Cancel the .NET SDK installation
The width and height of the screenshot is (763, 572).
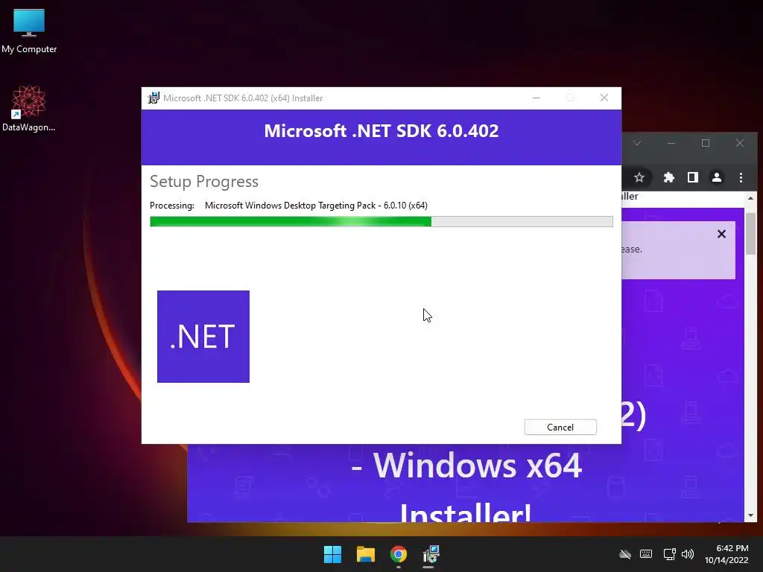coord(560,427)
